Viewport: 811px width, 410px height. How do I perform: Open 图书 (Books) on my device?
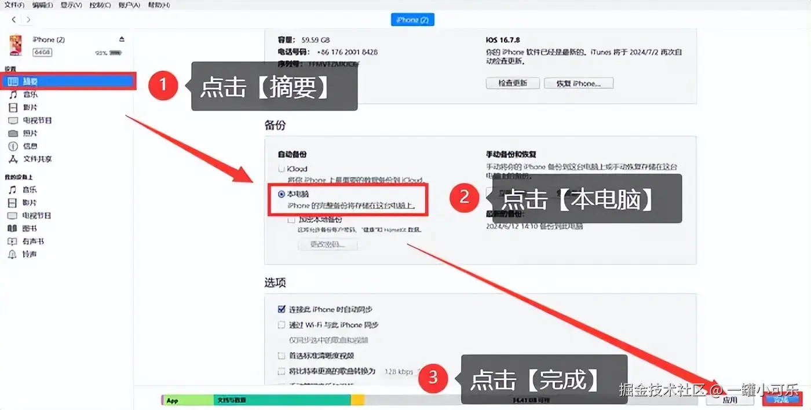click(x=30, y=228)
